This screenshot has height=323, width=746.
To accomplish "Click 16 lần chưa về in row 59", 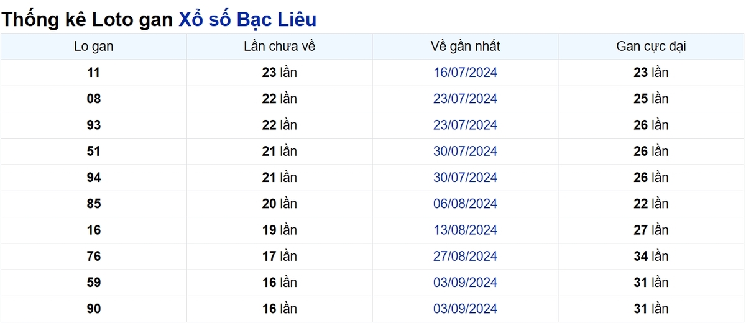I will pyautogui.click(x=280, y=282).
